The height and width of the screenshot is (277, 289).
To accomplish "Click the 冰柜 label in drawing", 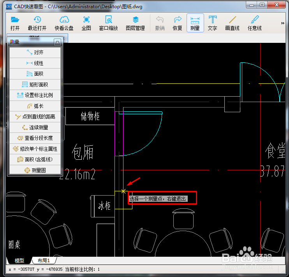I will pos(104,206).
